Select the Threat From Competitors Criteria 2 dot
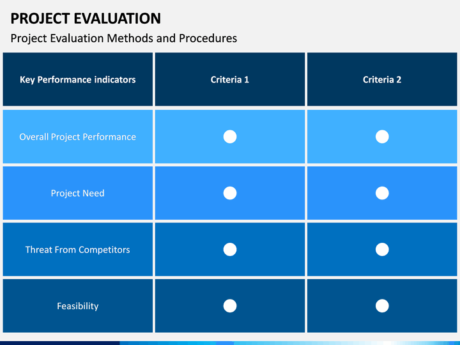 point(382,249)
